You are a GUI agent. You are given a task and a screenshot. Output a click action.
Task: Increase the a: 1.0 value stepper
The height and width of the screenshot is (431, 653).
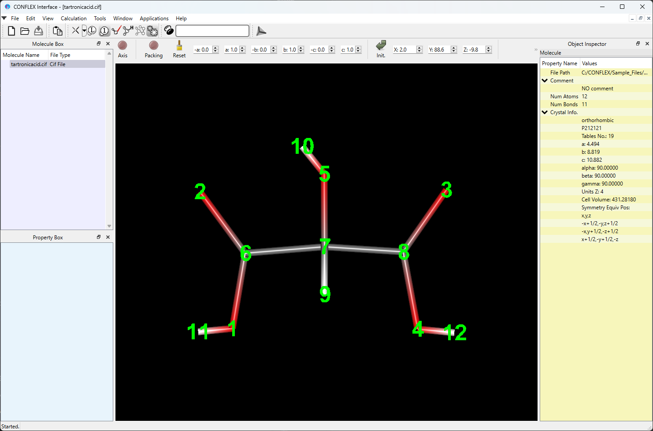242,47
